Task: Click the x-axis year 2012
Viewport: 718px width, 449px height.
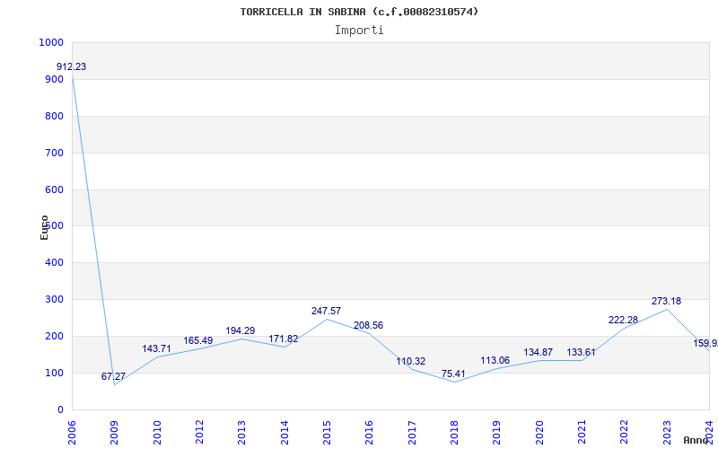Action: coord(199,433)
